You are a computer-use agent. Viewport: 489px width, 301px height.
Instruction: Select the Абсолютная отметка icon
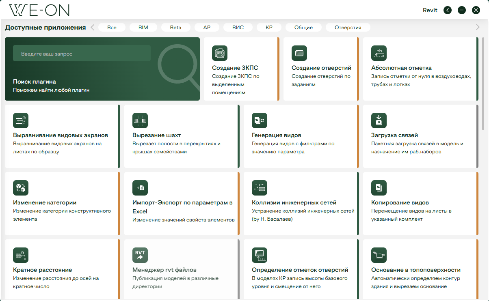click(x=379, y=53)
